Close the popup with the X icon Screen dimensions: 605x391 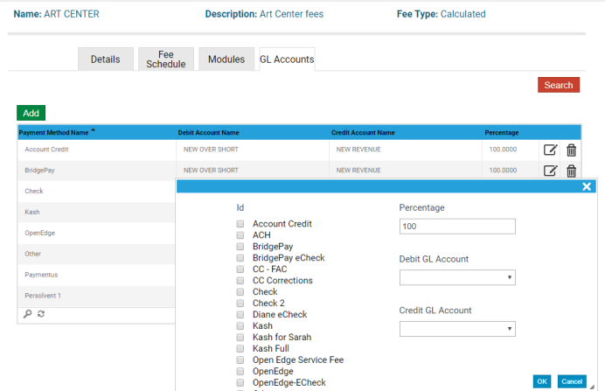click(x=588, y=186)
